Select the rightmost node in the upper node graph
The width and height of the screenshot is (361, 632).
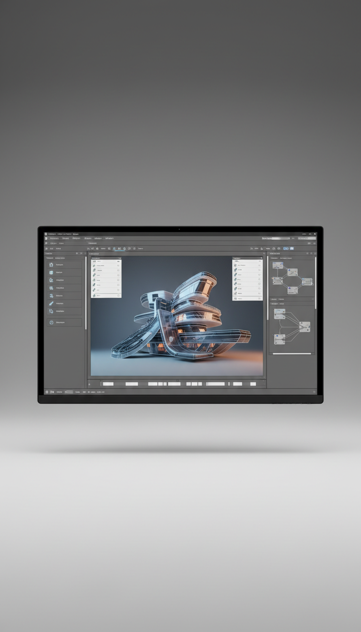tap(307, 282)
